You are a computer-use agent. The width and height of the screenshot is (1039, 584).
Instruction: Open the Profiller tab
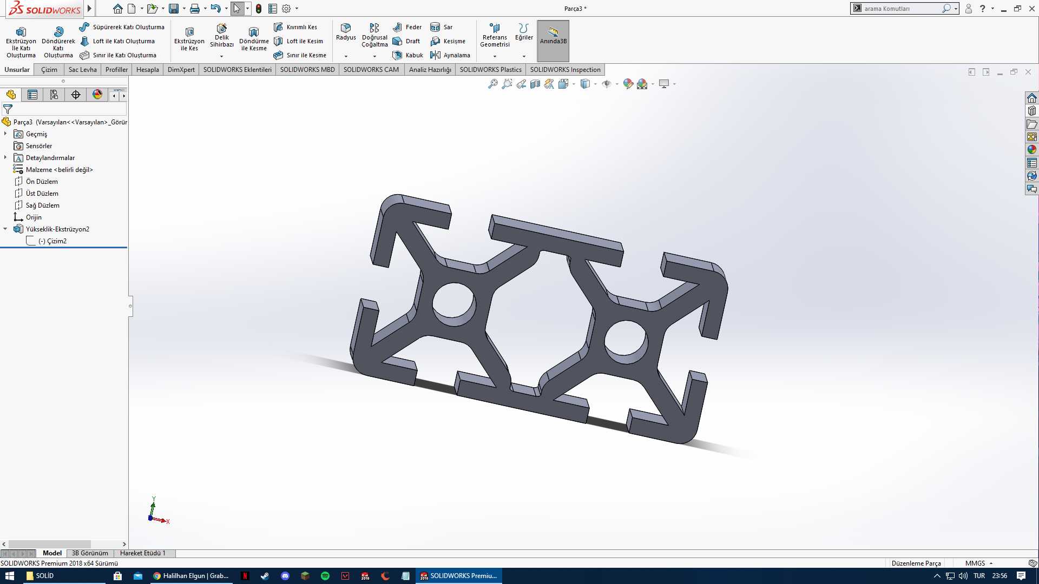pos(117,70)
